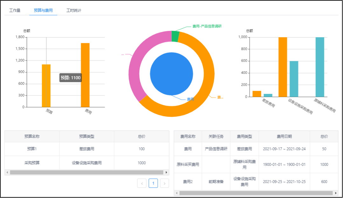Click expense table's right scroll arrow
Screen dimensions: 343x198
[336, 193]
